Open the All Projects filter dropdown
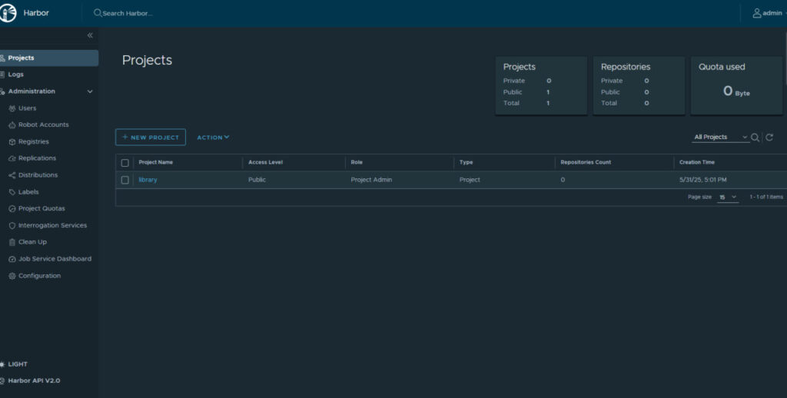Image resolution: width=787 pixels, height=398 pixels. coord(720,138)
